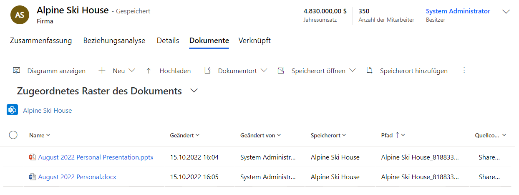Open the Quellco... column dropdown

click(x=504, y=135)
